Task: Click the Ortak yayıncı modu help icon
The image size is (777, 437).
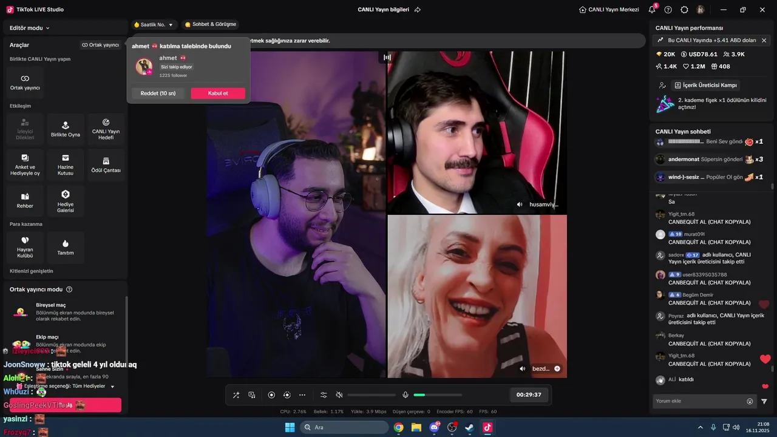Action: point(69,290)
